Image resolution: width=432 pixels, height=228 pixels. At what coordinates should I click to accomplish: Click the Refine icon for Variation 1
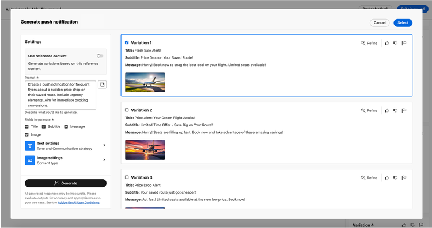click(363, 43)
